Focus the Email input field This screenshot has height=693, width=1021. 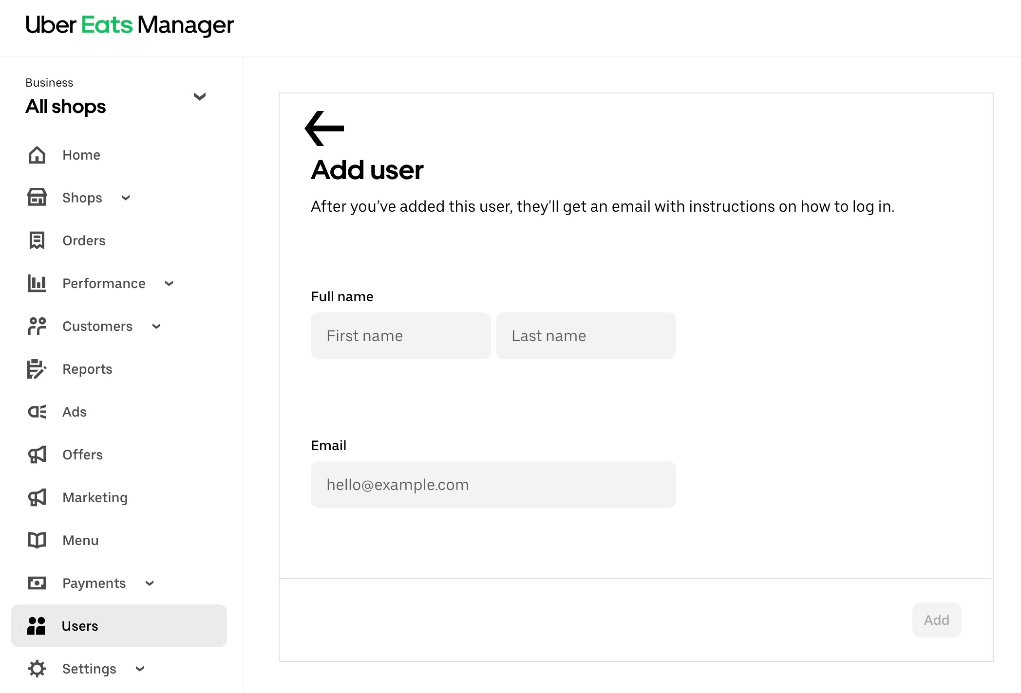[493, 485]
